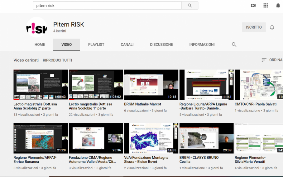Open the PLAYLIST tab

pyautogui.click(x=96, y=45)
